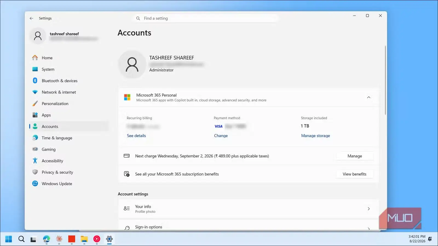
Task: Select Accounts in the sidebar
Action: coord(69,126)
